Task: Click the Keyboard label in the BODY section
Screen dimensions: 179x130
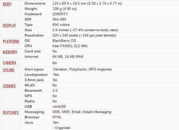Action: click(33, 14)
